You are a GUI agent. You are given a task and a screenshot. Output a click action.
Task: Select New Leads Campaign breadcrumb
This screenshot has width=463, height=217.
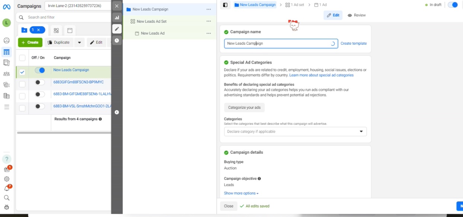pos(255,5)
